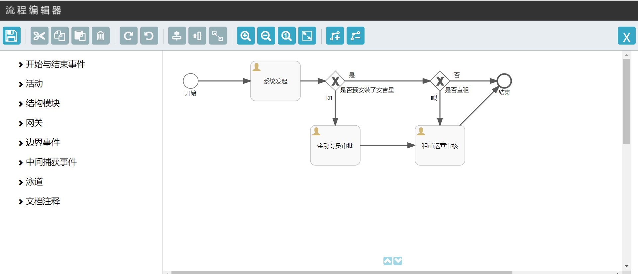Reset zoom to actual size
The image size is (638, 274).
click(x=287, y=36)
